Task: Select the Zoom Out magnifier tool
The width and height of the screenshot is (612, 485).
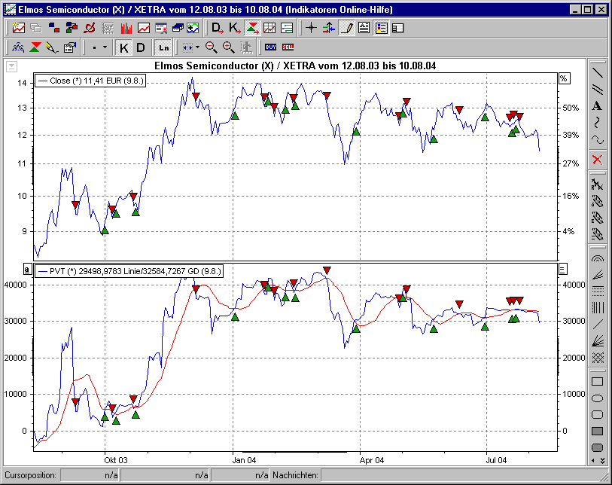Action: [x=211, y=46]
